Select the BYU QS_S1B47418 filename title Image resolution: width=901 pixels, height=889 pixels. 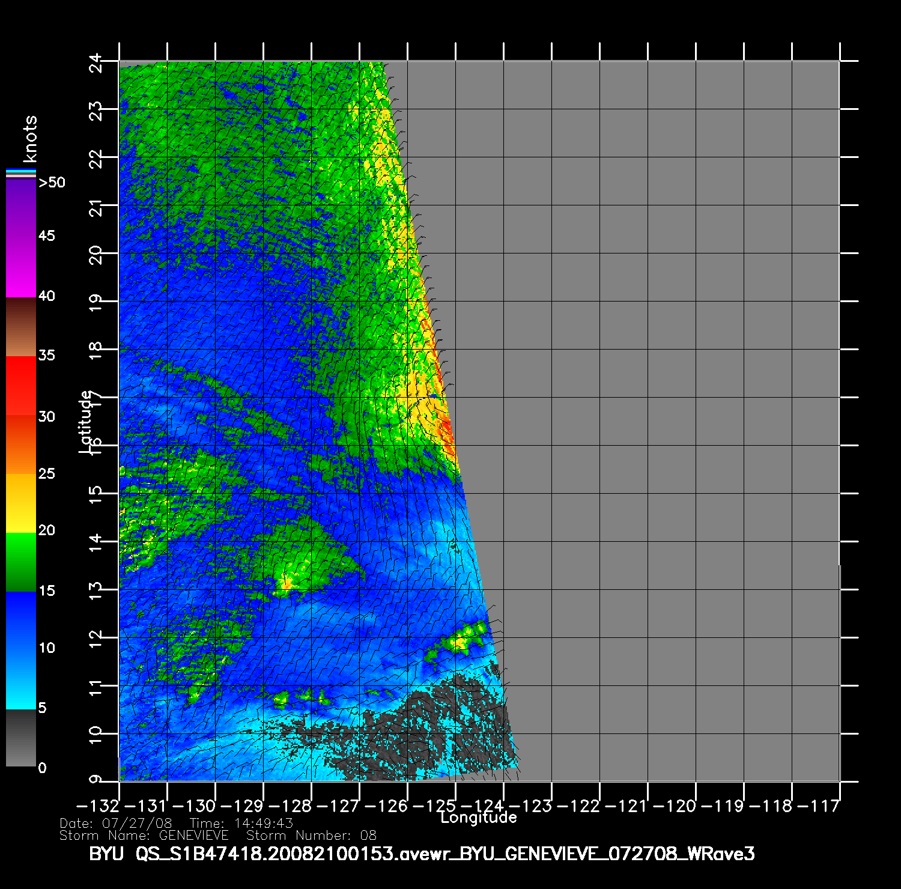coord(422,854)
